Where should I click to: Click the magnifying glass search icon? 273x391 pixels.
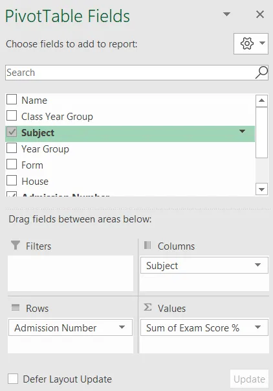tap(261, 73)
